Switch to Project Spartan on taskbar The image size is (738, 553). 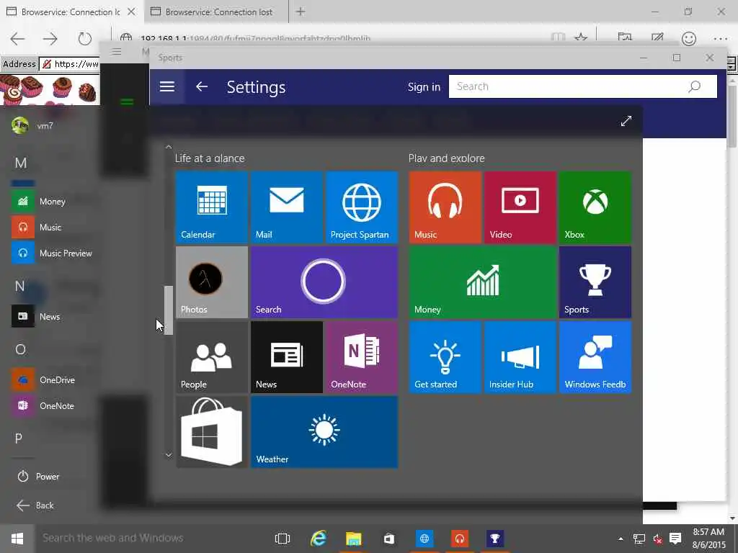coord(424,539)
